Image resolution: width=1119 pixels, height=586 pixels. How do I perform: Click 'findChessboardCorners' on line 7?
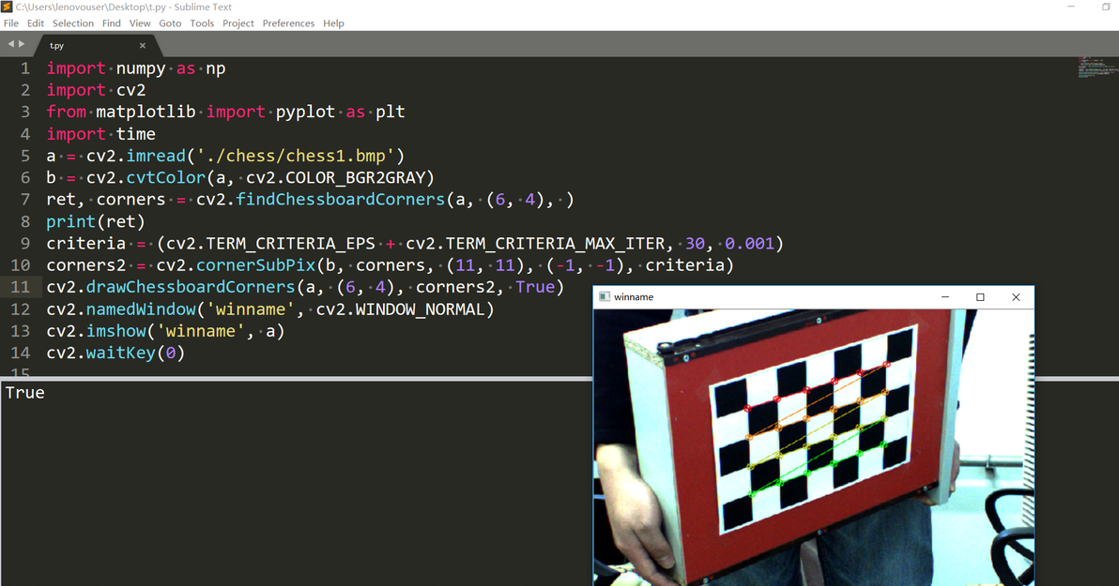341,200
